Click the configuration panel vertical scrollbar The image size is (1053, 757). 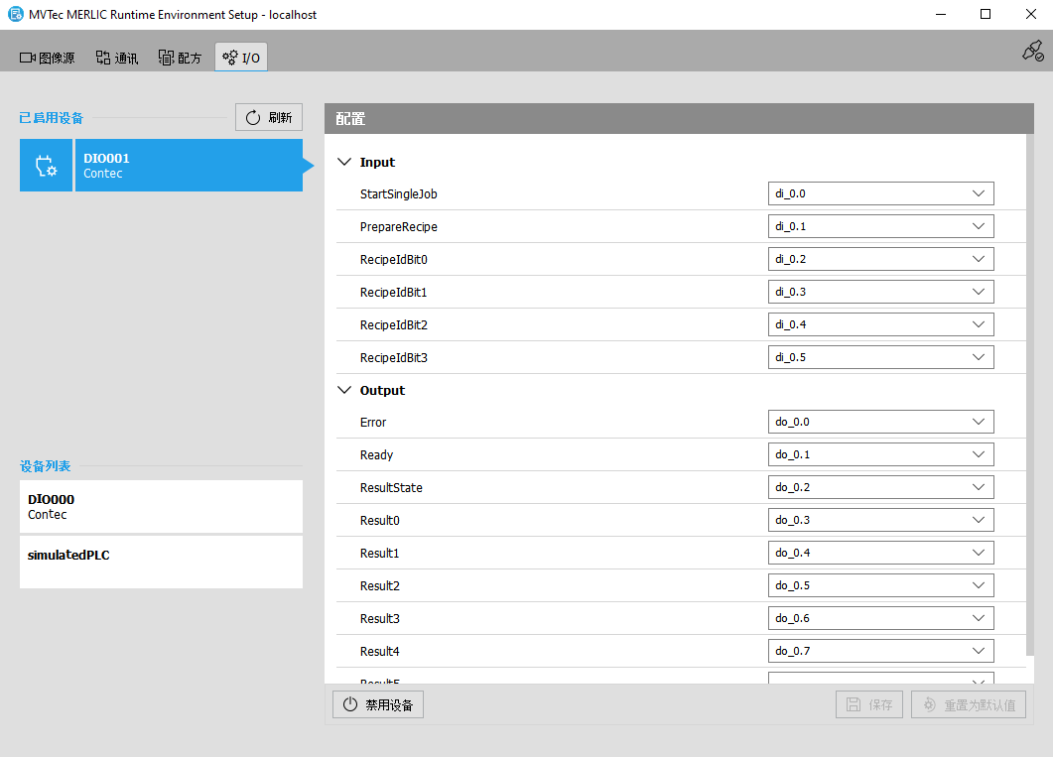coord(1028,397)
